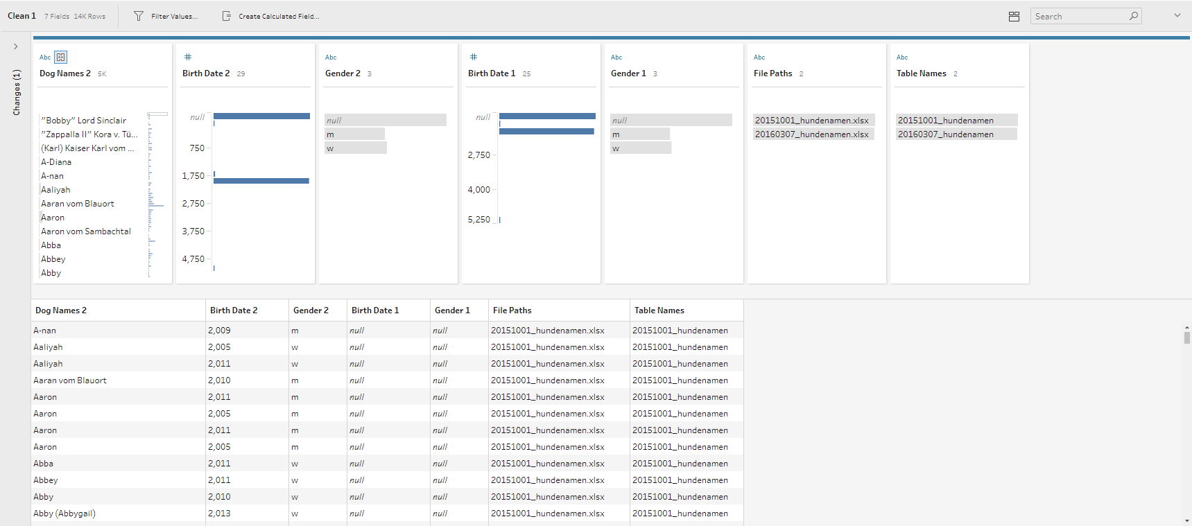Select the 'A-nan' cell in data grid
Screen dimensions: 1192x526
[118, 331]
